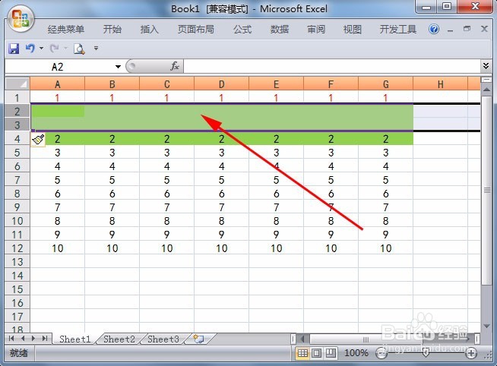Screen dimensions: 497x366
Task: Open the undo history dropdown arrow
Action: click(x=41, y=49)
